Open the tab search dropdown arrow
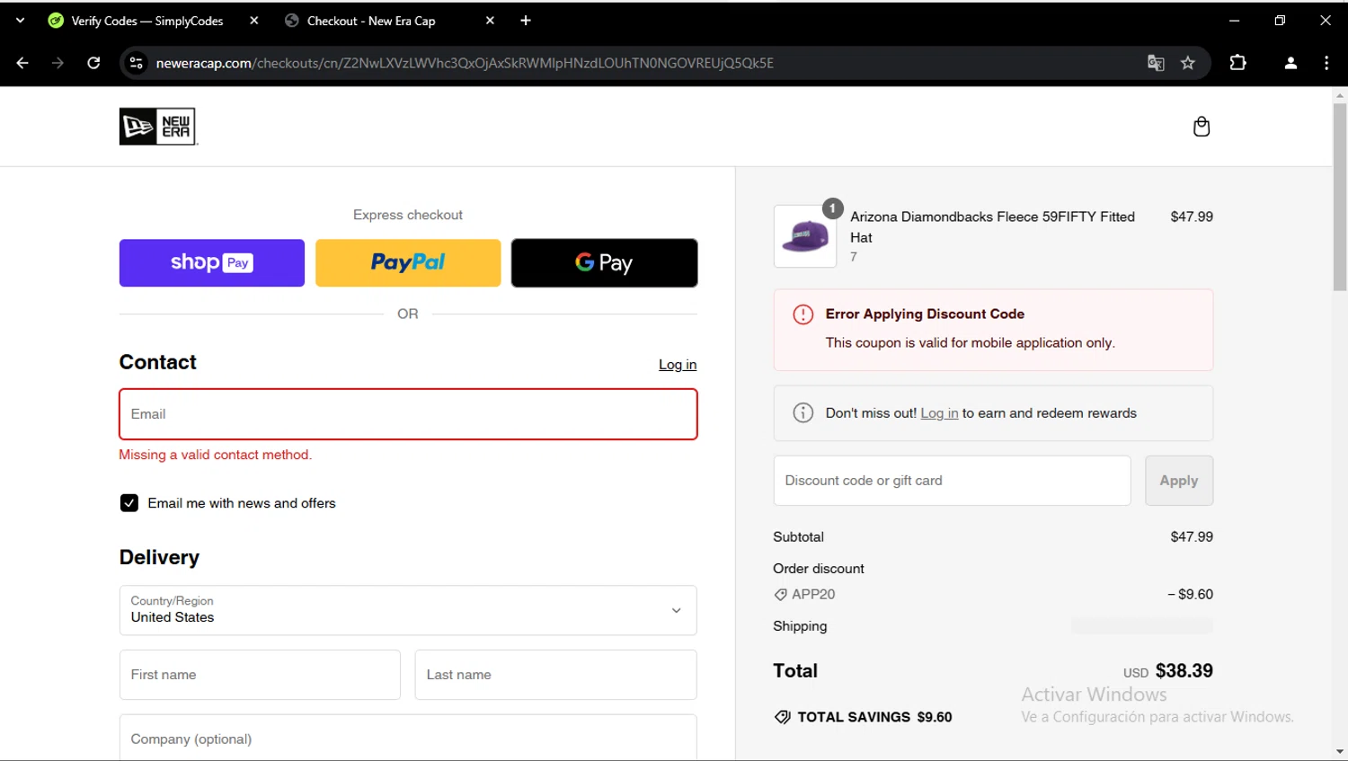Image resolution: width=1348 pixels, height=761 pixels. (x=20, y=21)
